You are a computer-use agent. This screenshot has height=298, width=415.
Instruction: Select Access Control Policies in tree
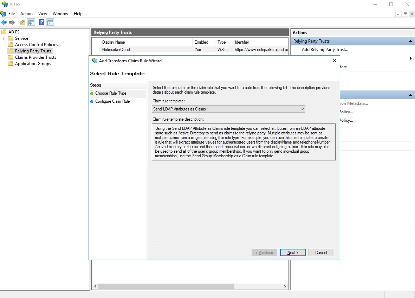[x=36, y=45]
